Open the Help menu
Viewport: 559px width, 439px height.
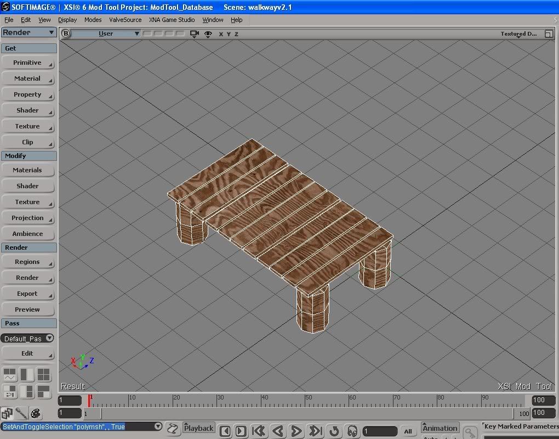pyautogui.click(x=236, y=20)
